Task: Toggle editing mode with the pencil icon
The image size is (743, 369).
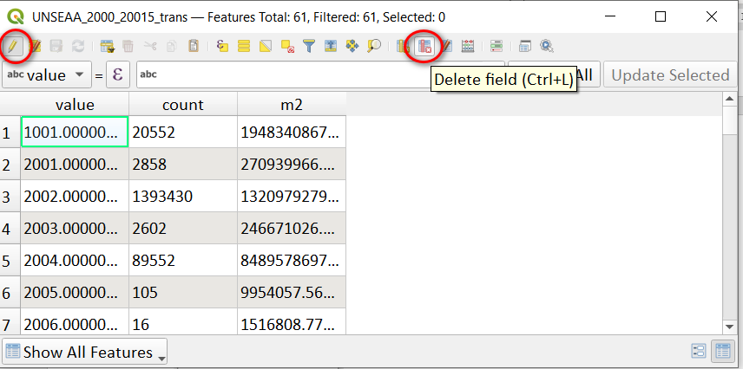Action: (x=13, y=47)
